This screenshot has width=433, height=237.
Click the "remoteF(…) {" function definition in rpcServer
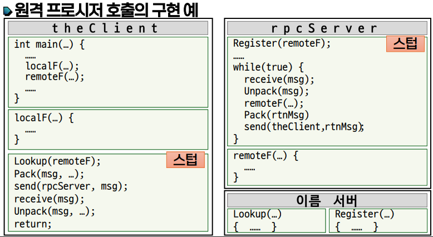tap(265, 156)
